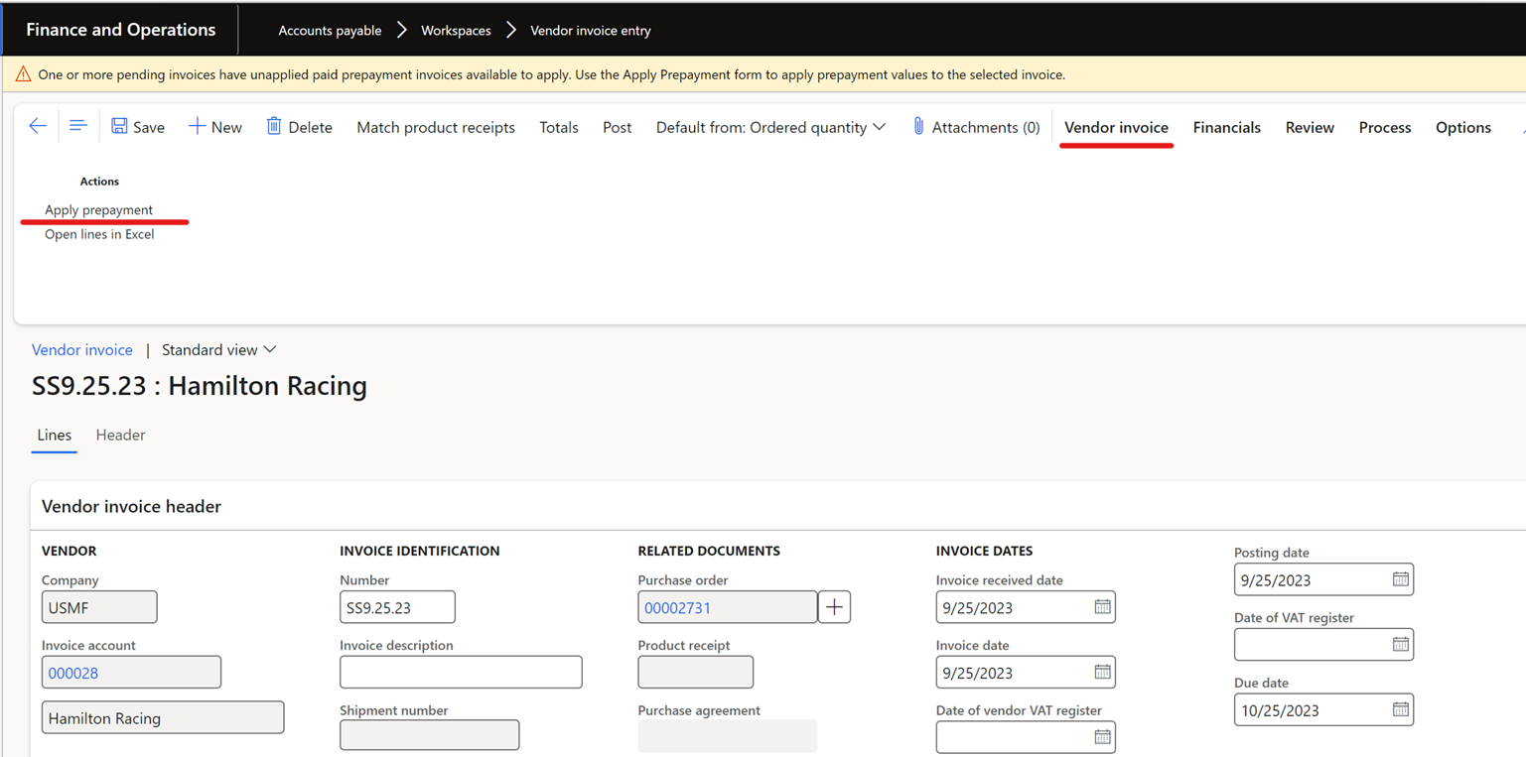Open the Financials ribbon tab
The image size is (1526, 757).
[x=1226, y=127]
